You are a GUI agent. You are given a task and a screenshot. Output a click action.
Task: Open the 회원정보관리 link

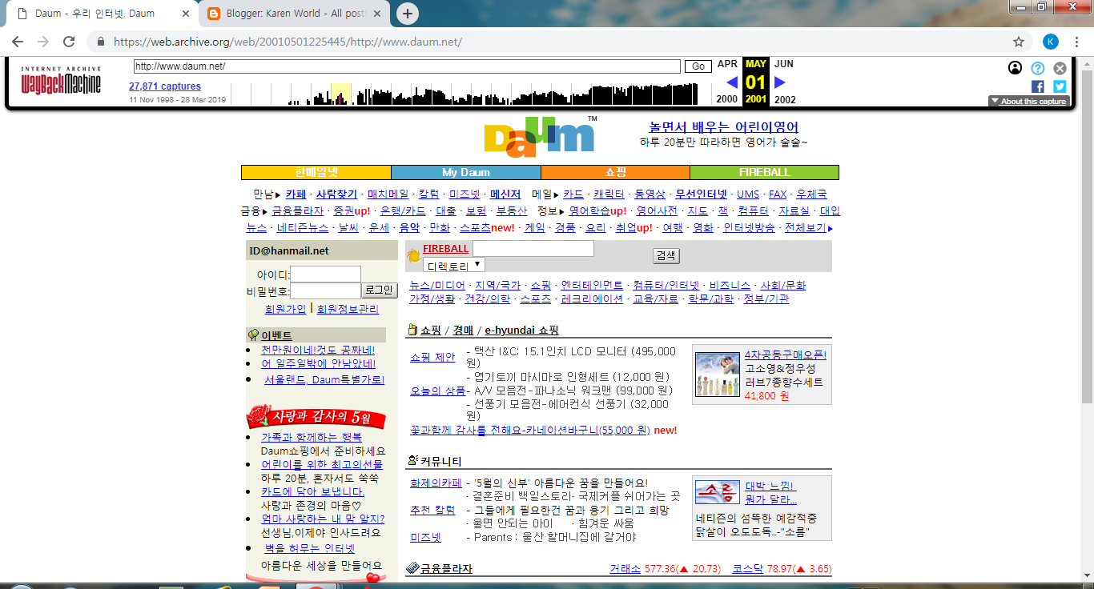348,309
